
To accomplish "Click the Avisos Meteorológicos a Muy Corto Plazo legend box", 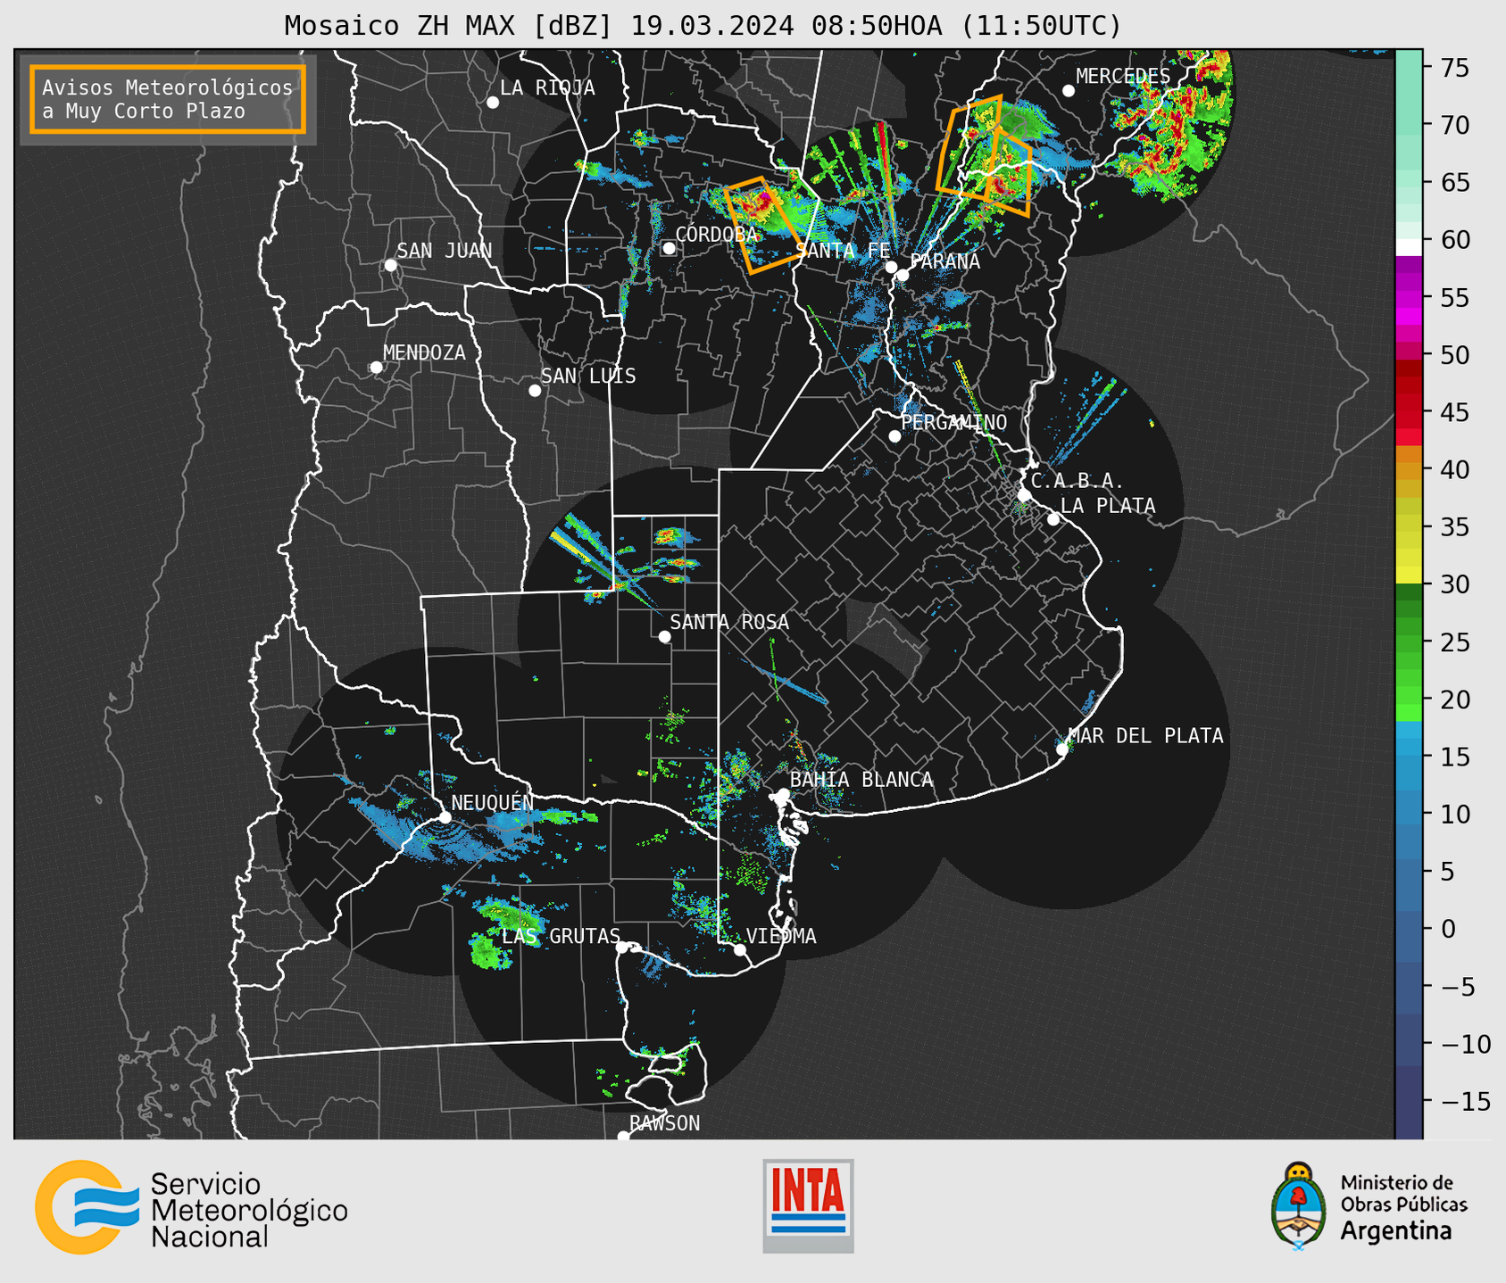I will click(168, 99).
